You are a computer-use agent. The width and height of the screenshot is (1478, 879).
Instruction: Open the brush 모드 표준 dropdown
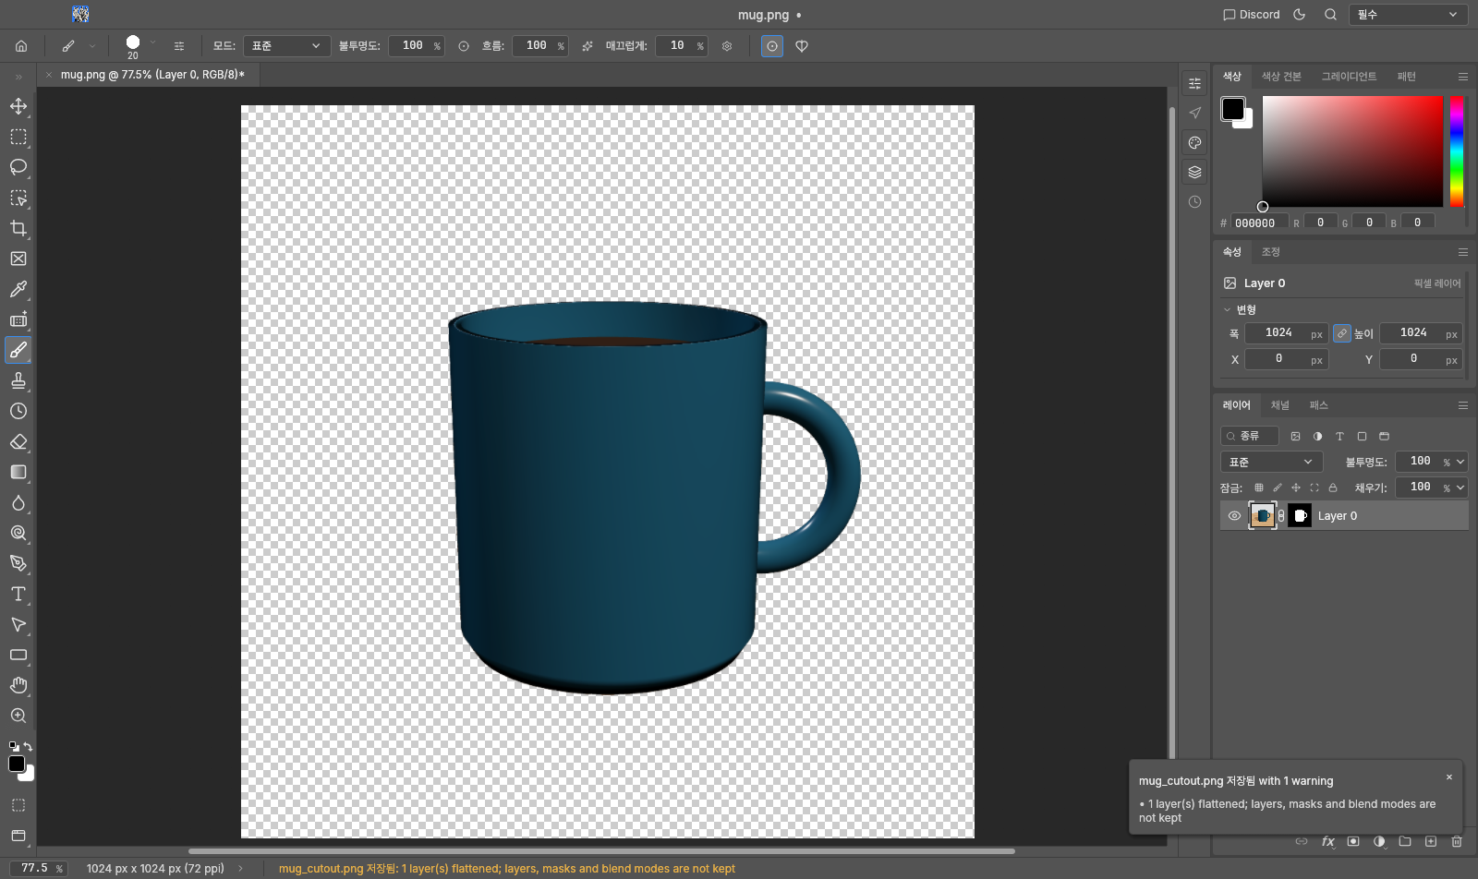click(x=286, y=46)
